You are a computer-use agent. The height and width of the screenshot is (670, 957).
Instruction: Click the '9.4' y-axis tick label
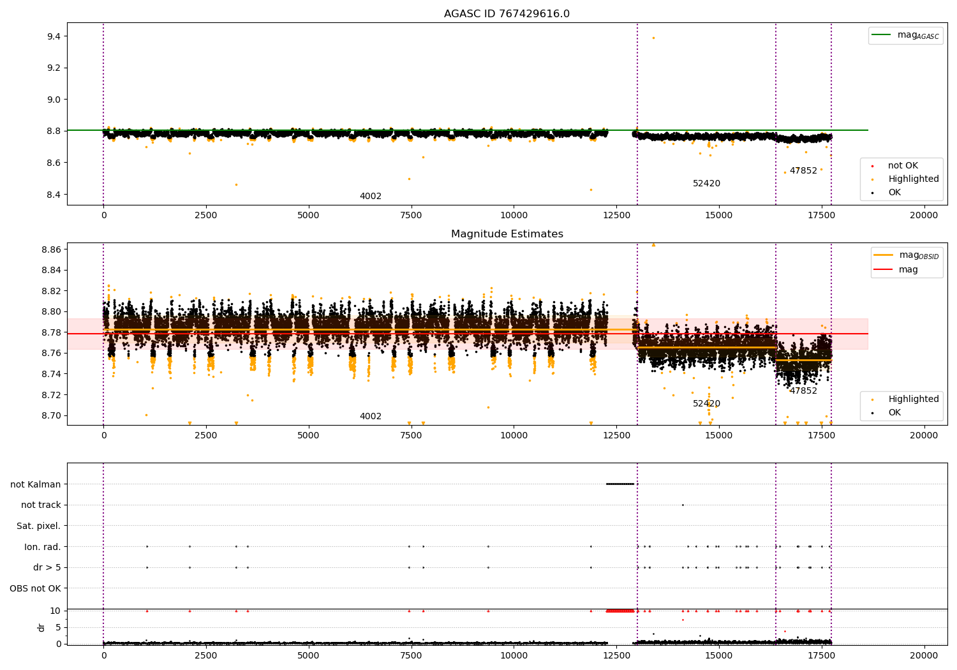[x=54, y=36]
